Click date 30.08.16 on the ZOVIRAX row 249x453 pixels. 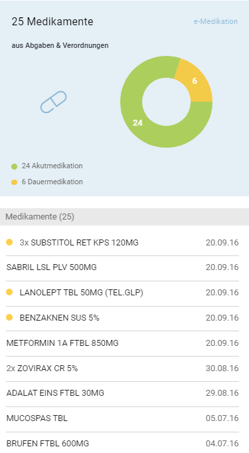coord(222,369)
